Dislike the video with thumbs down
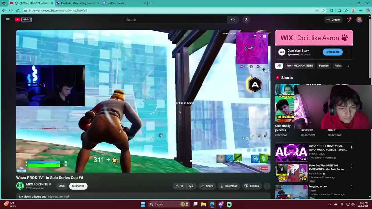Screen dimensions: 372x209 coord(191,186)
